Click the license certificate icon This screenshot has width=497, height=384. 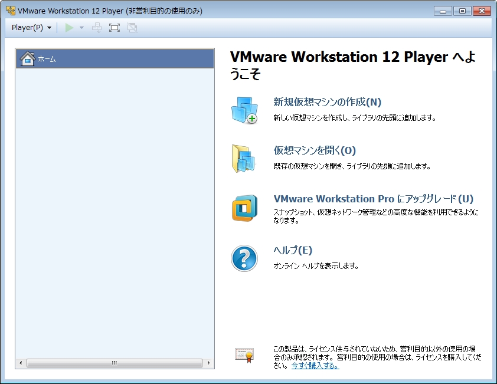pyautogui.click(x=244, y=355)
